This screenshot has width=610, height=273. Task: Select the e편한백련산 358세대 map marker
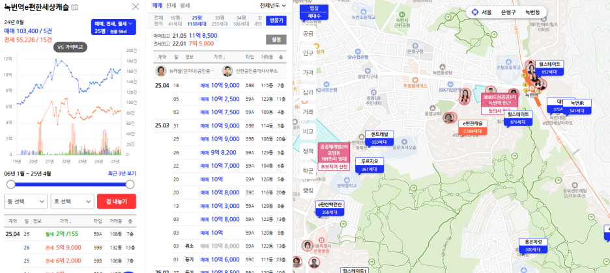click(x=330, y=208)
